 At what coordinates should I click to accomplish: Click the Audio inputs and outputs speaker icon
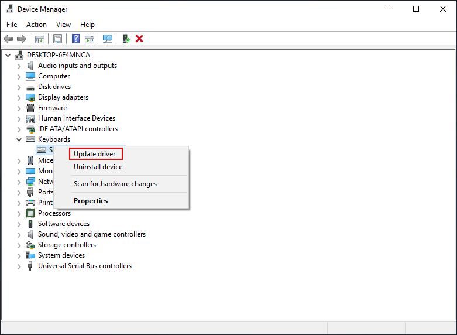30,66
